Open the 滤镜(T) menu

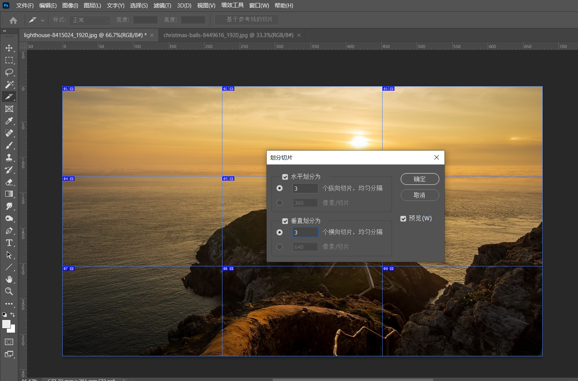click(x=162, y=6)
